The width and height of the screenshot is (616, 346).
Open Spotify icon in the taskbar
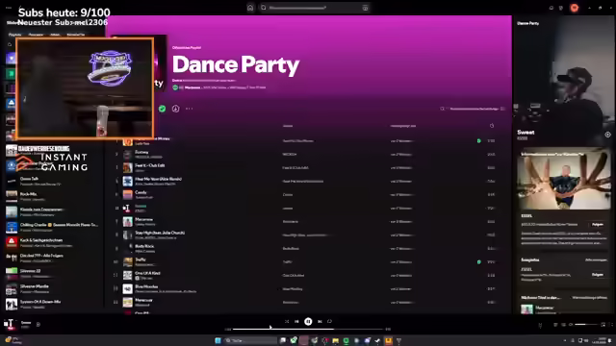point(346,340)
